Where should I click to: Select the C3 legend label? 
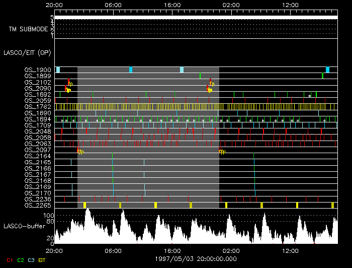(32, 260)
